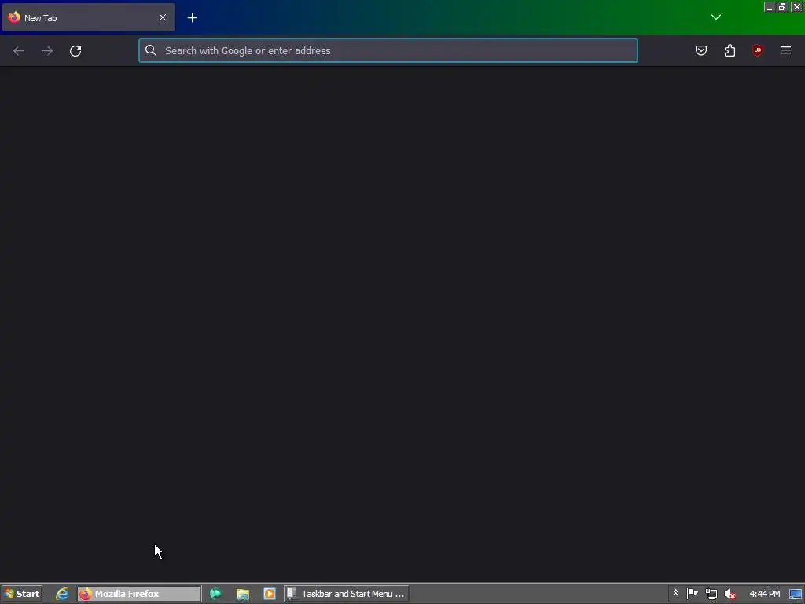Restore down the Firefox window
This screenshot has height=604, width=805.
pos(782,6)
